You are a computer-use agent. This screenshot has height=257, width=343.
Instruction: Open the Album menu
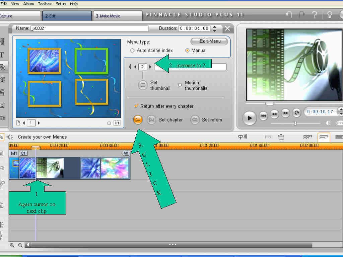click(28, 4)
